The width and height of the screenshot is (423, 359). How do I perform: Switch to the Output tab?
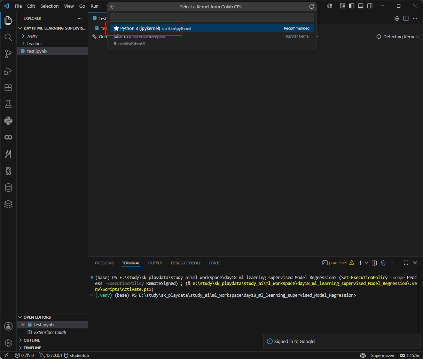pos(155,263)
